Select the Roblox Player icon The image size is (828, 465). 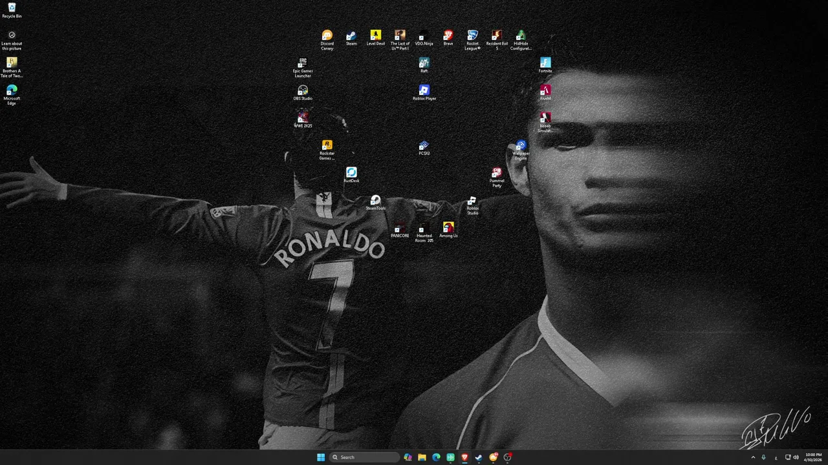tap(424, 93)
